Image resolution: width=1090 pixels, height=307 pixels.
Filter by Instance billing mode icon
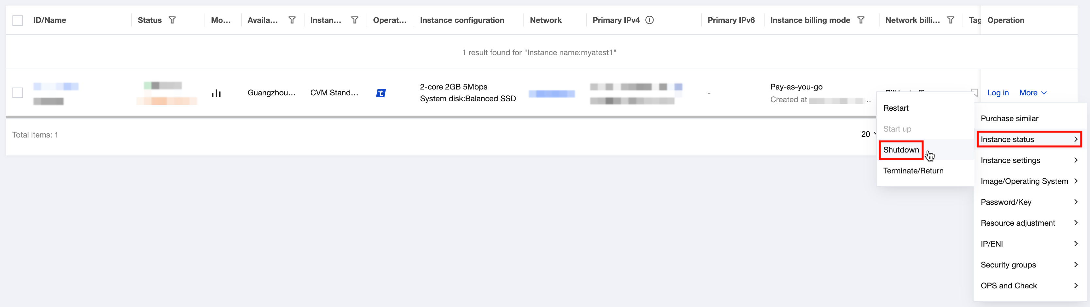point(861,20)
